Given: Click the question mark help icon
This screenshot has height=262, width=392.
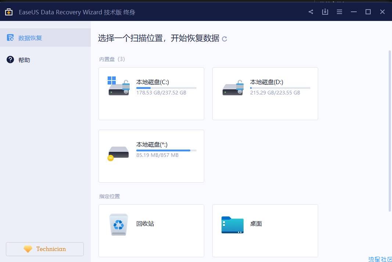Looking at the screenshot, I should [x=10, y=60].
